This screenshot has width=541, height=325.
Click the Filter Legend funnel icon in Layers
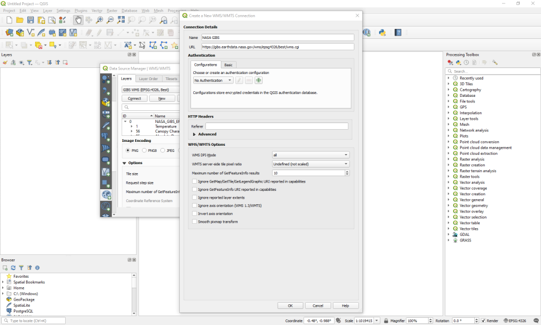[x=29, y=62]
